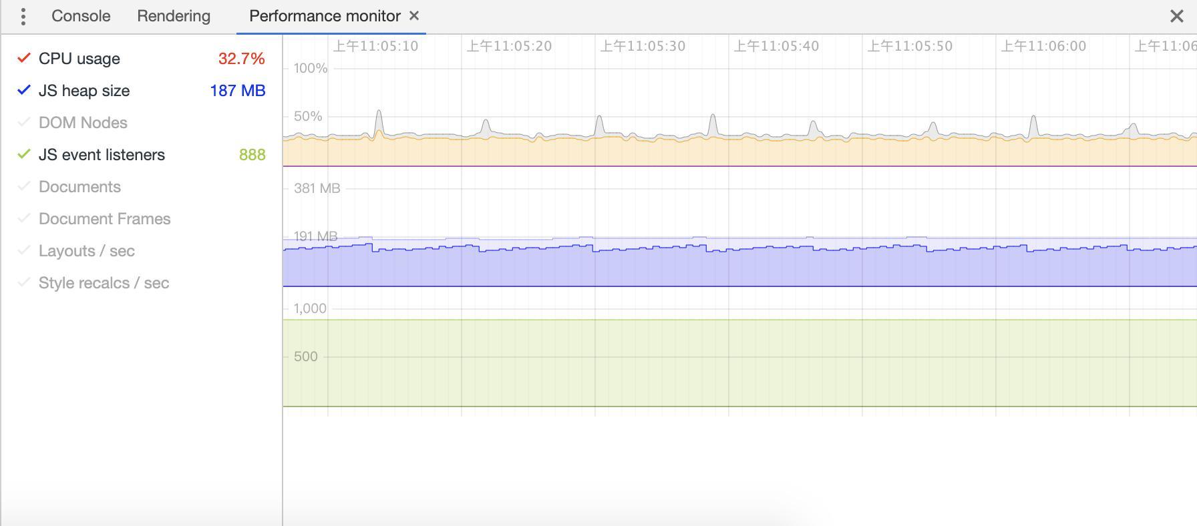Click the 187 MB heap size value
The height and width of the screenshot is (526, 1197).
pyautogui.click(x=237, y=91)
